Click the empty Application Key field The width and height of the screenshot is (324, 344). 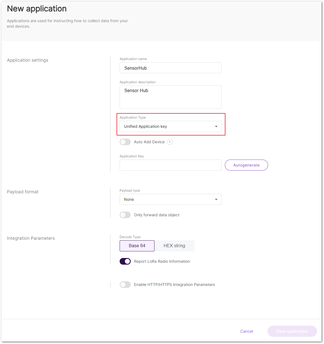(171, 165)
